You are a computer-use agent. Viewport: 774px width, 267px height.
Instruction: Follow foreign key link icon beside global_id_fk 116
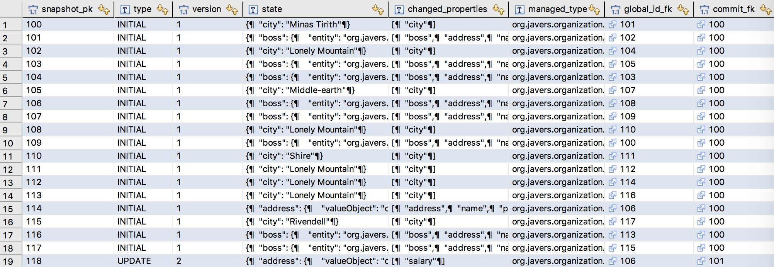tap(613, 196)
